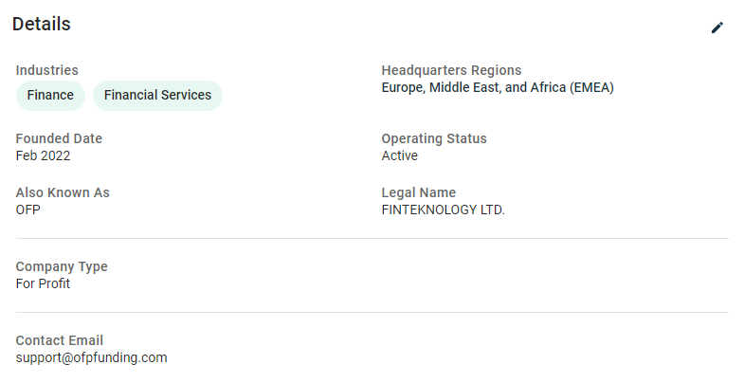744x383 pixels.
Task: Click the Contact Email label
Action: [60, 340]
